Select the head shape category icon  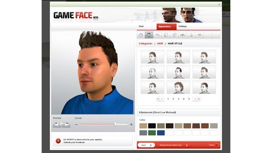(x=166, y=35)
